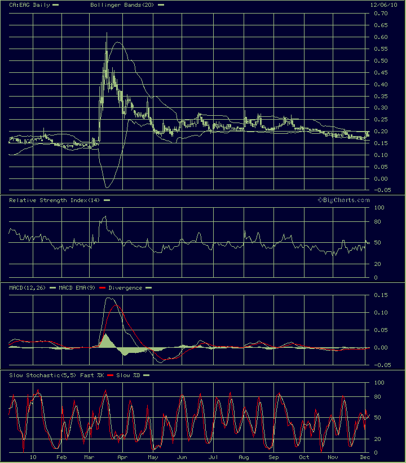The image size is (406, 463).
Task: Click the 0.25 price axis value
Action: (x=381, y=120)
